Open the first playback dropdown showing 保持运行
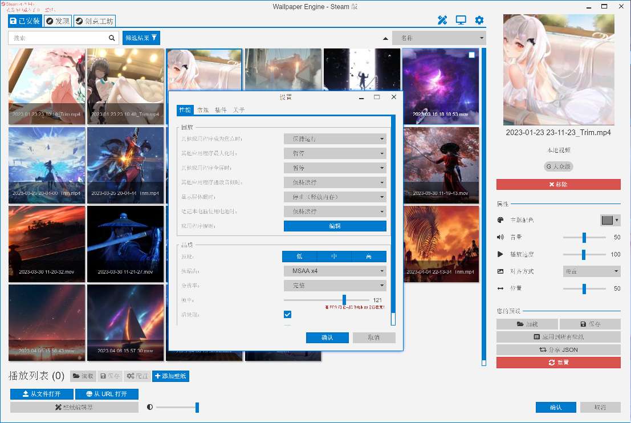 click(335, 139)
